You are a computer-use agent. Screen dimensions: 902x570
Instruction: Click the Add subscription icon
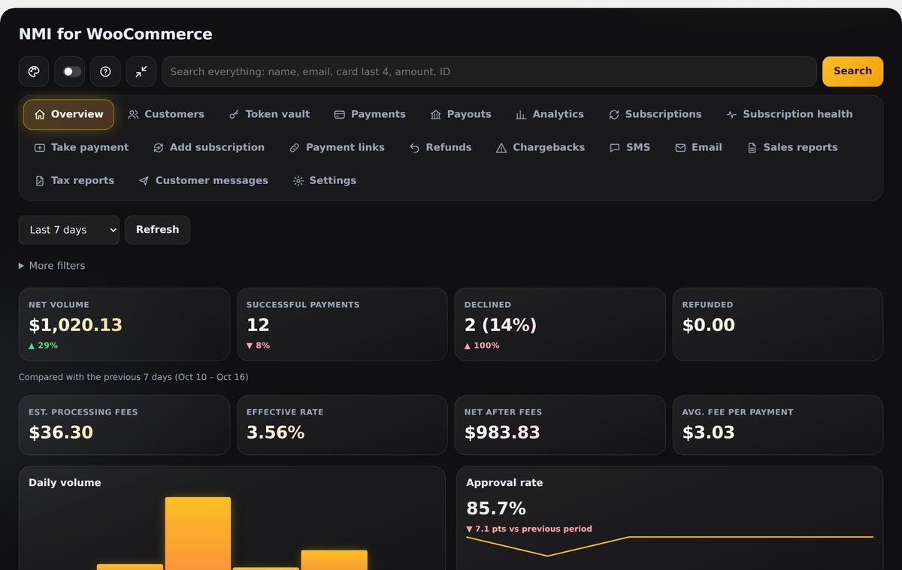point(159,148)
